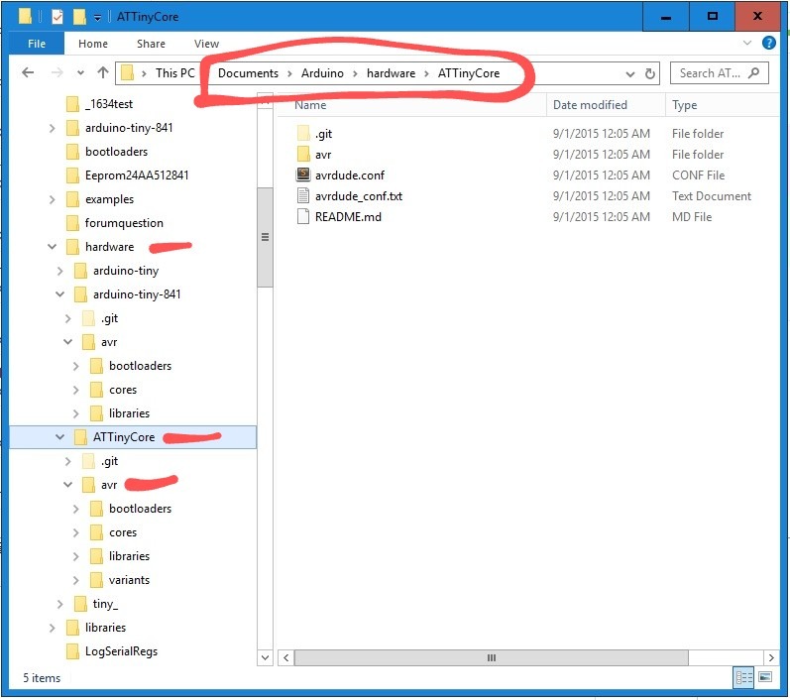The height and width of the screenshot is (700, 790).
Task: Select the avrdude_conf.txt file icon
Action: (303, 195)
